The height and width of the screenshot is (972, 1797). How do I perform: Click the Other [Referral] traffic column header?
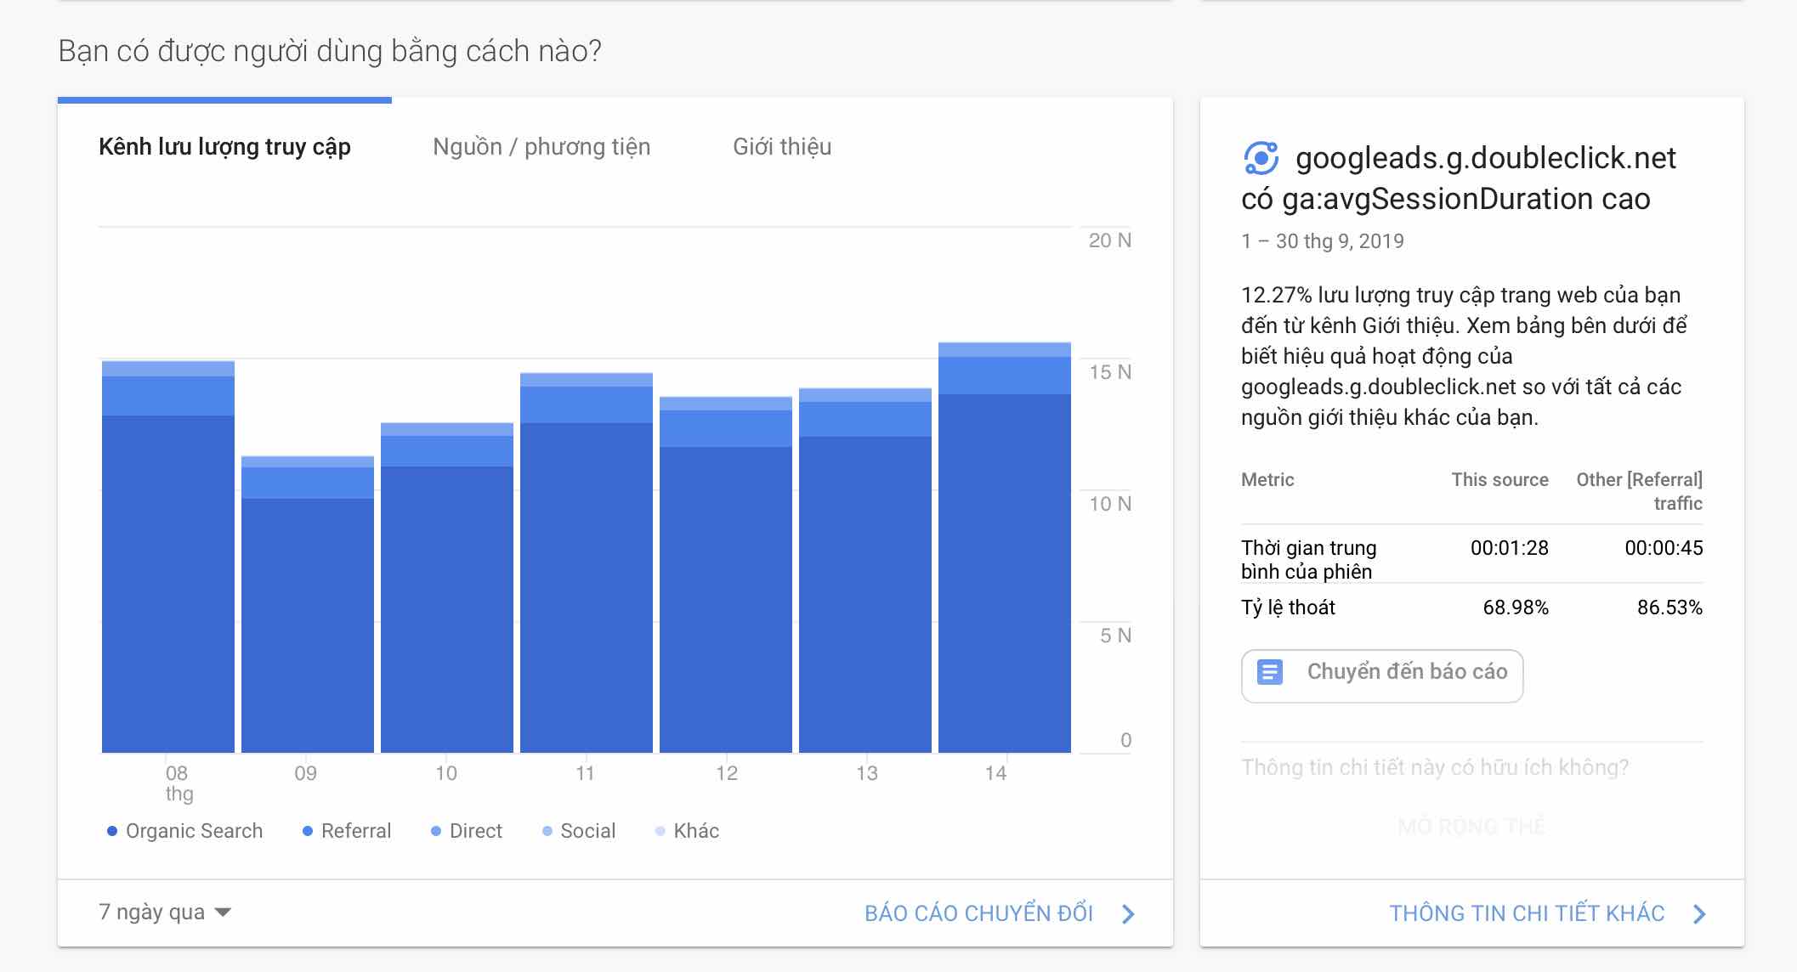(x=1640, y=491)
